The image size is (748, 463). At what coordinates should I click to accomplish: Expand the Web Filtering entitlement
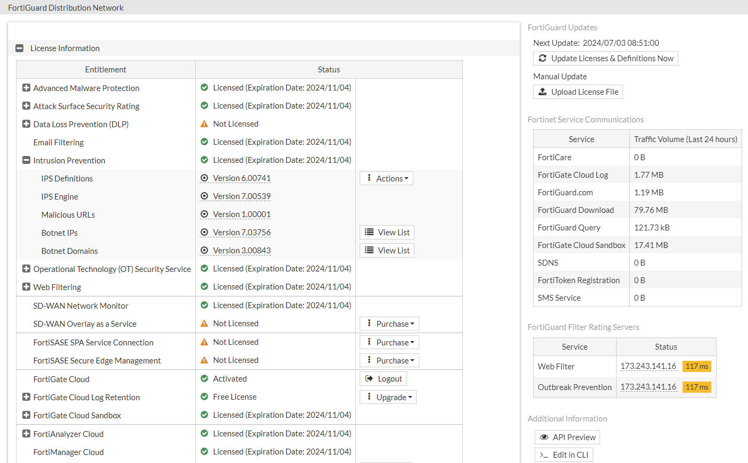point(26,287)
